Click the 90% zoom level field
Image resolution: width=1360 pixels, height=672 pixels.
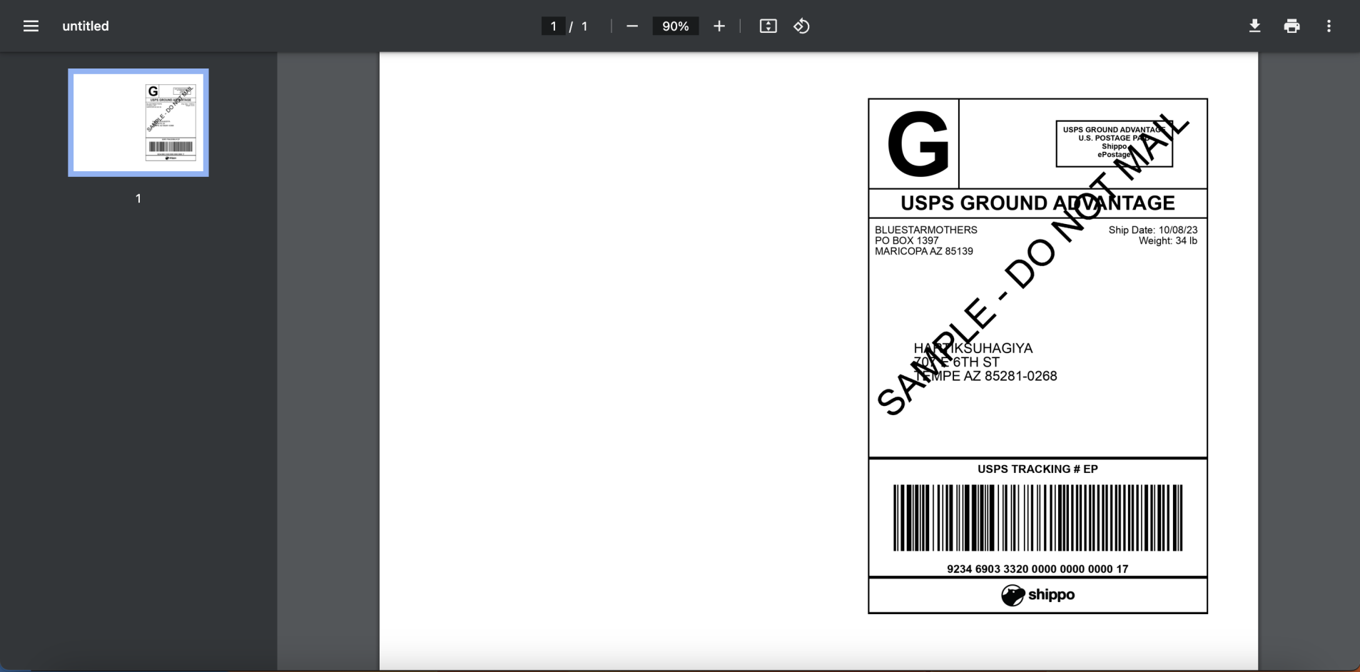point(675,26)
